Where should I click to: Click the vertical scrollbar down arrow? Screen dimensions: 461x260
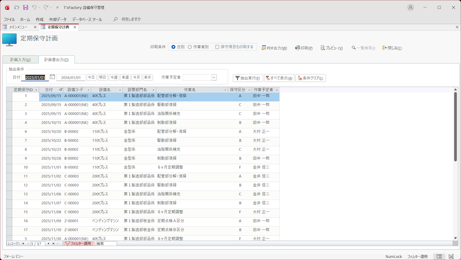pyautogui.click(x=455, y=238)
